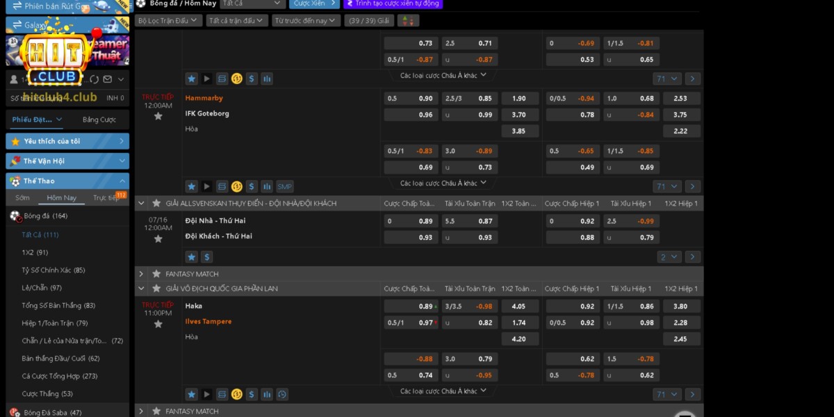Play live stream for the Hammarby match

coord(206,186)
